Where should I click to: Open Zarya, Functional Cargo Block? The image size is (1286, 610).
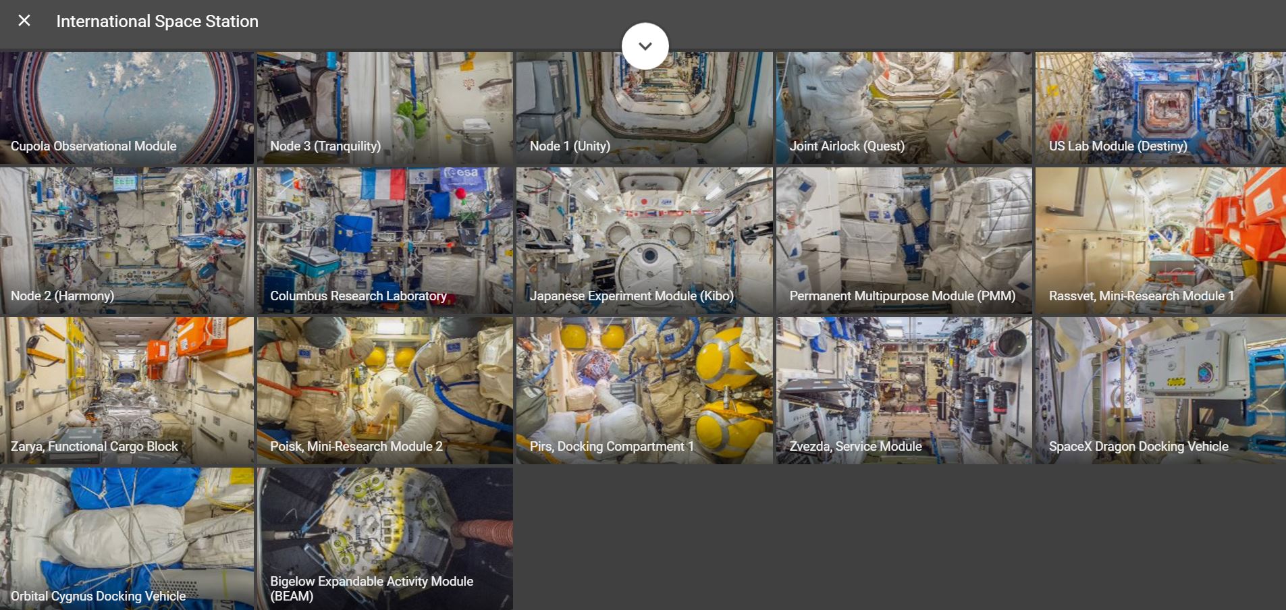[x=127, y=390]
